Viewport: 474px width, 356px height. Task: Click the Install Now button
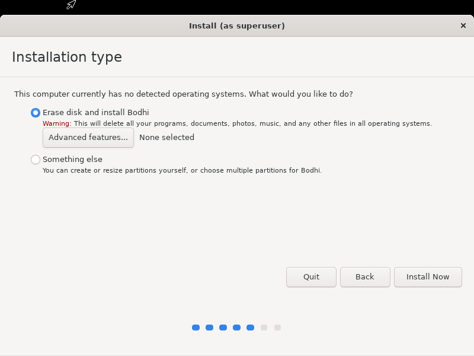(428, 276)
